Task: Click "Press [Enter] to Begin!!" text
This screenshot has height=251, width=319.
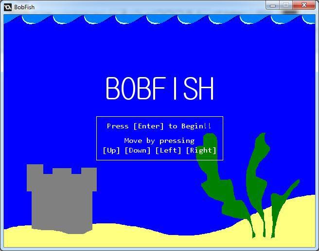Action: (159, 126)
